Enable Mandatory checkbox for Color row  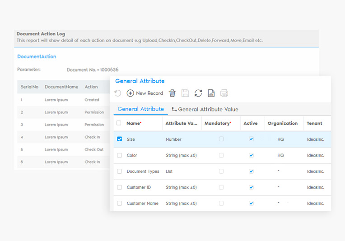221,155
